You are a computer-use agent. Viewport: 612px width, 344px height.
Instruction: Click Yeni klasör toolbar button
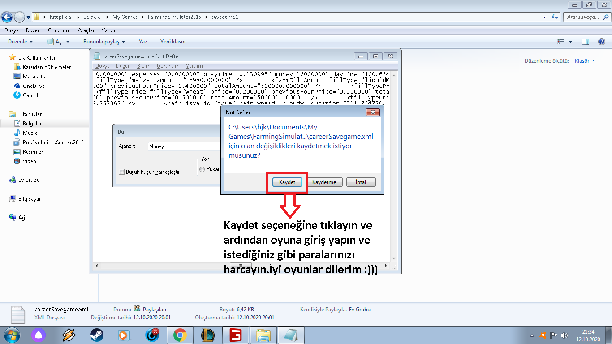(x=173, y=42)
